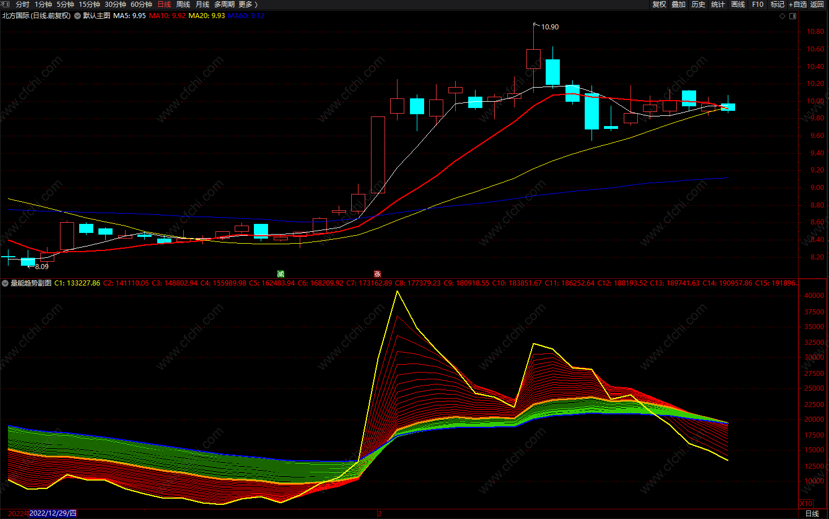Click the C2: 141110.05 value
This screenshot has width=829, height=519.
pos(126,283)
